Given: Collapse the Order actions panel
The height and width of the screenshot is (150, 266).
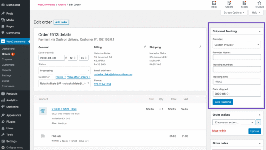Looking at the screenshot, I should tap(260, 115).
